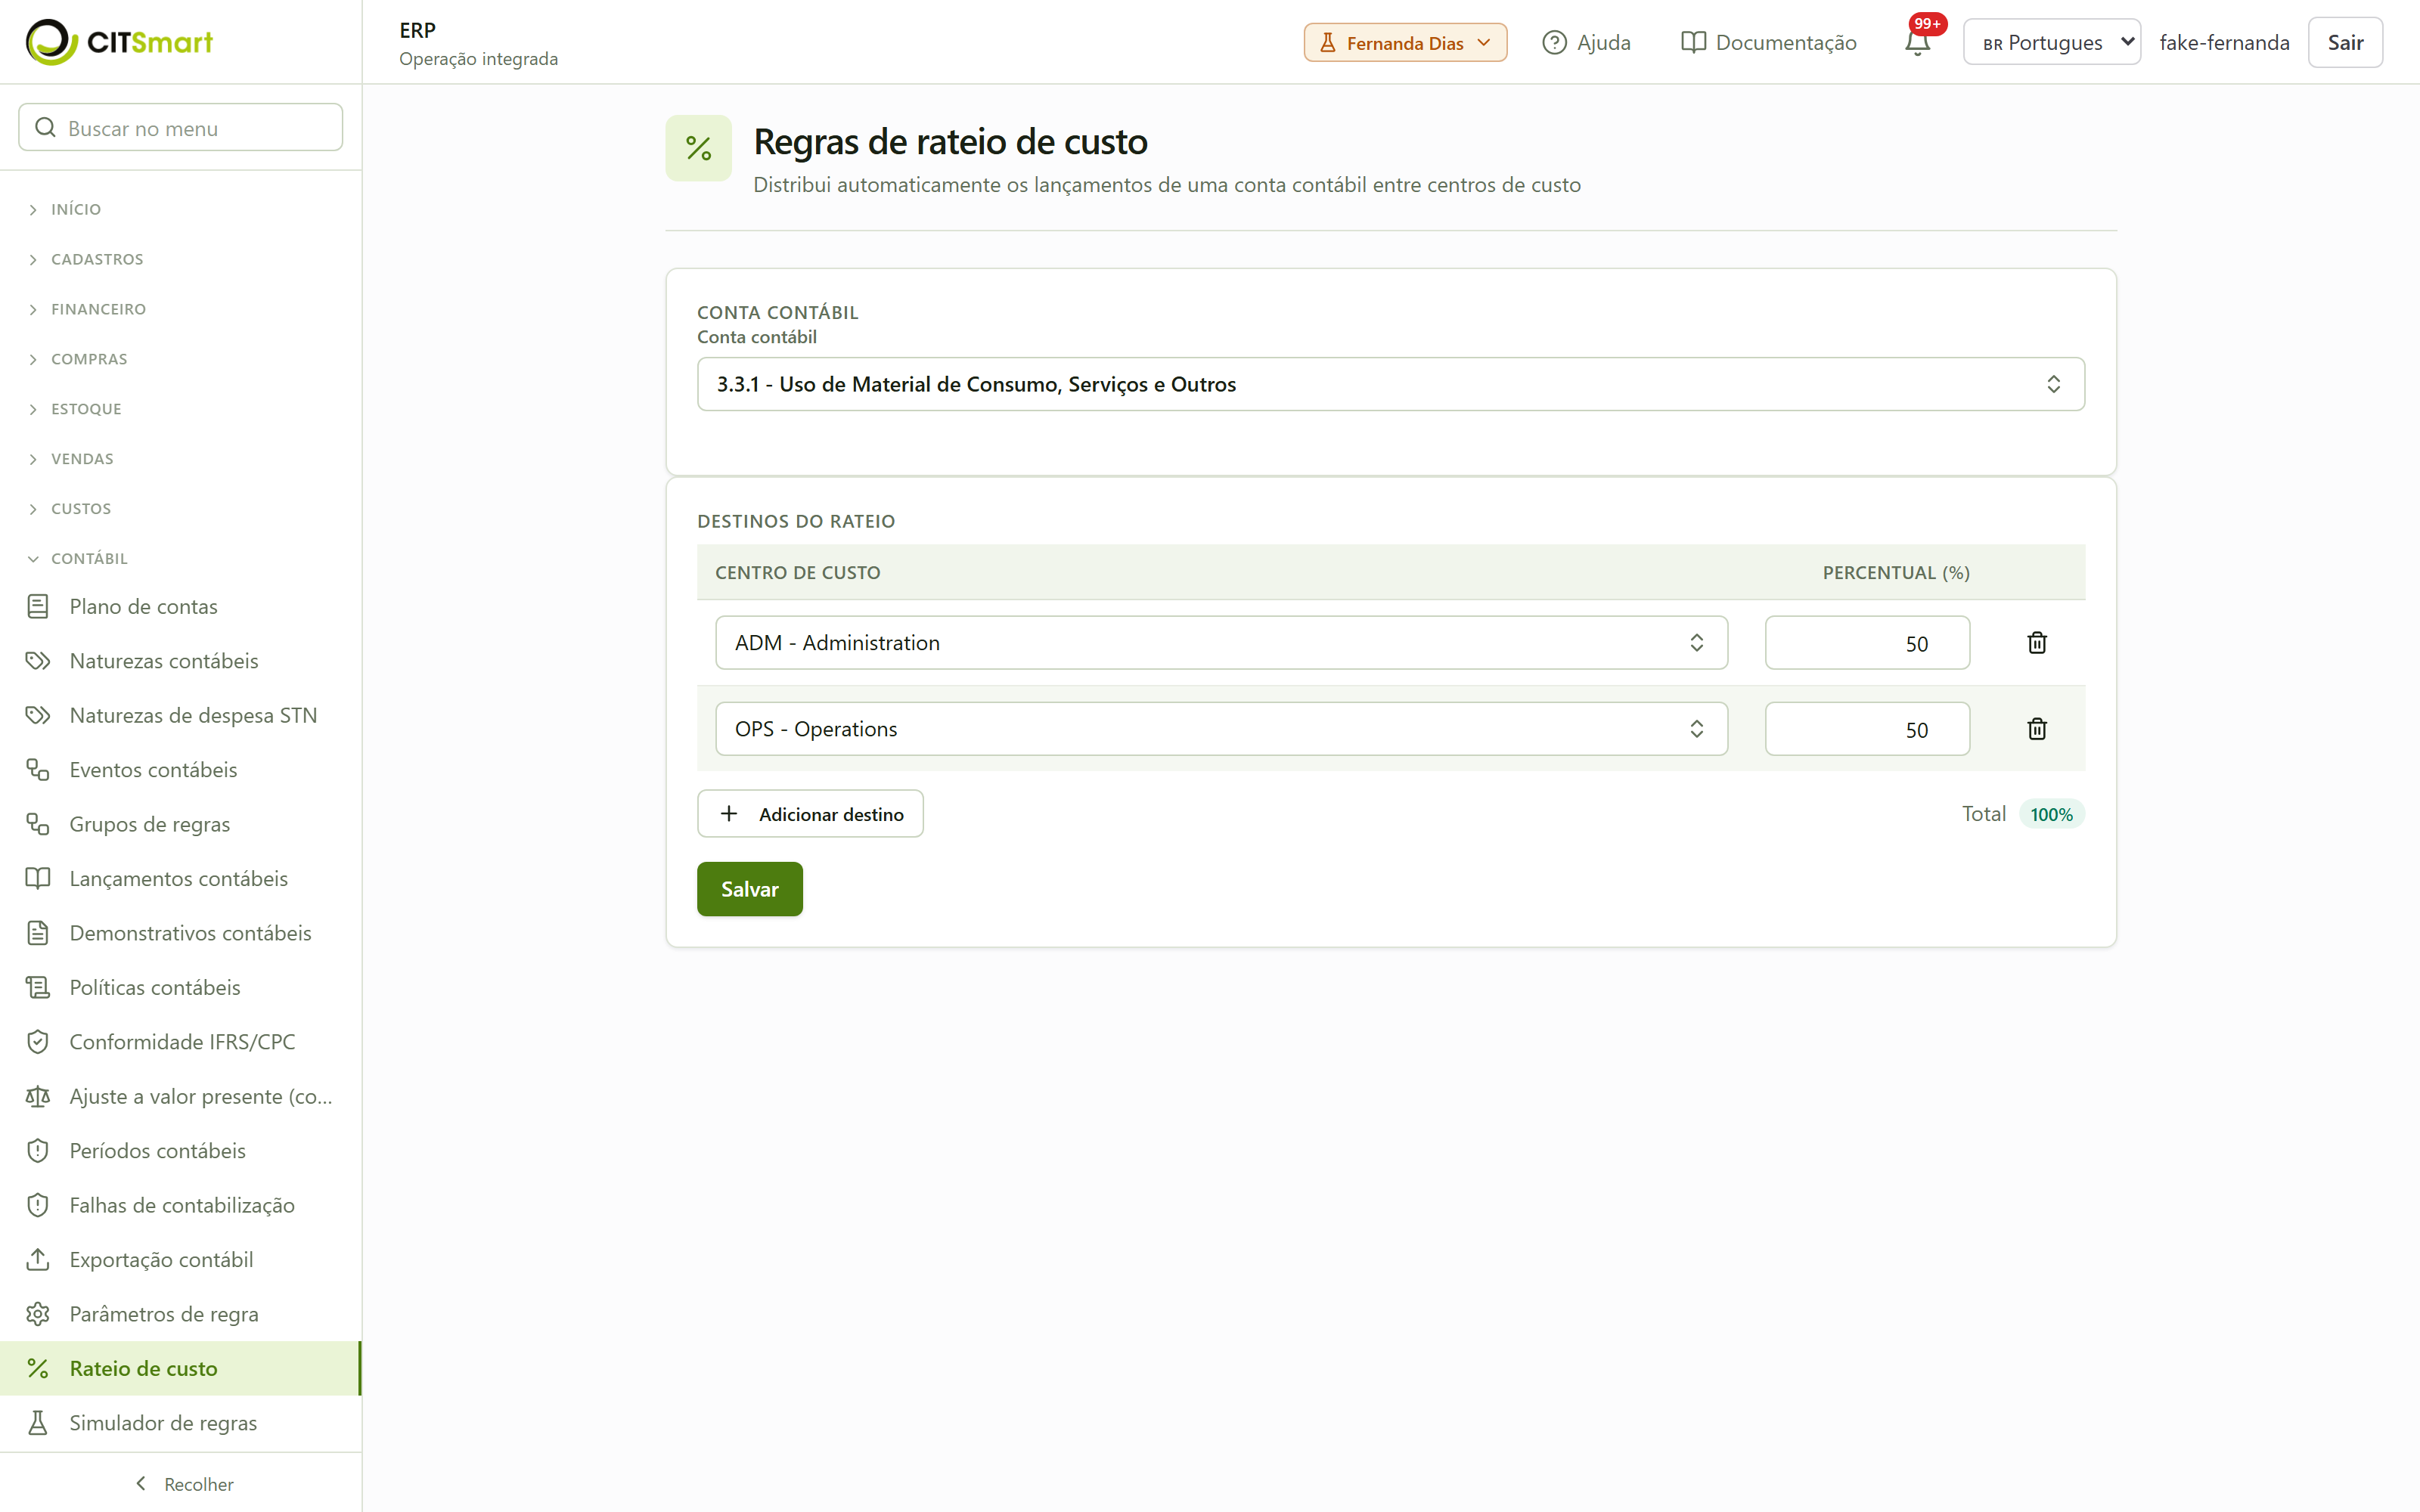Open Plano de contas menu item
The image size is (2420, 1512).
[180, 606]
